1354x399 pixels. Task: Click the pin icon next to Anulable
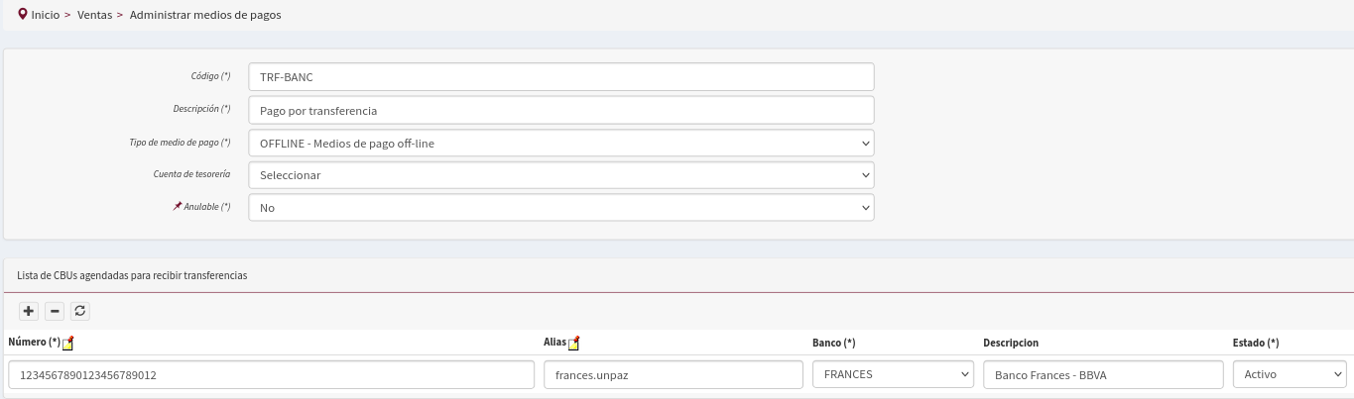(178, 206)
